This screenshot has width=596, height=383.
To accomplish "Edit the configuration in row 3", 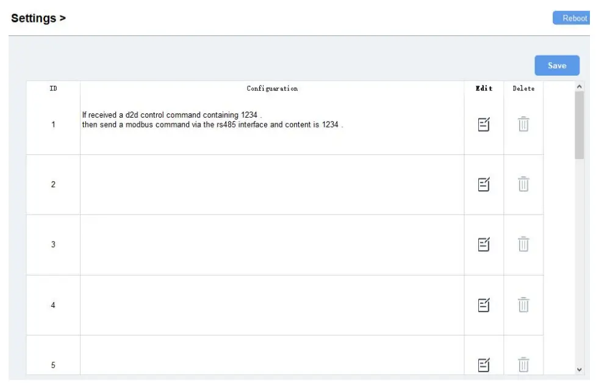I will point(484,245).
